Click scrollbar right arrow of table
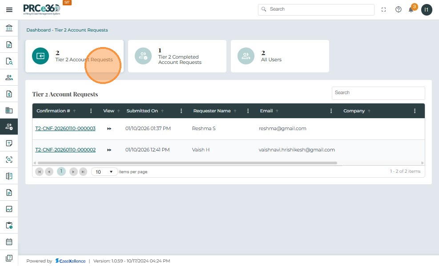 423,163
